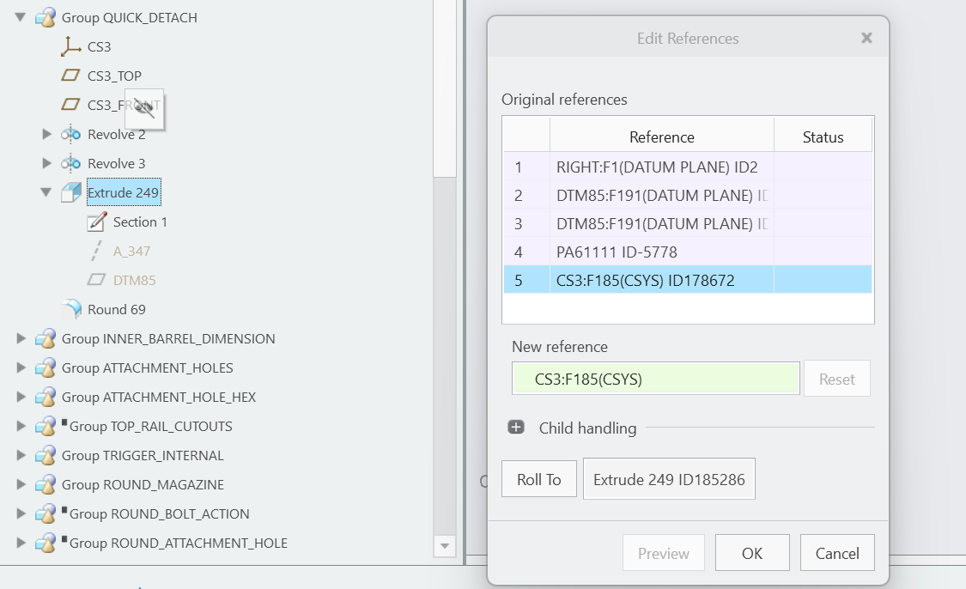
Task: Expand the Revolve 3 tree node
Action: coord(46,163)
